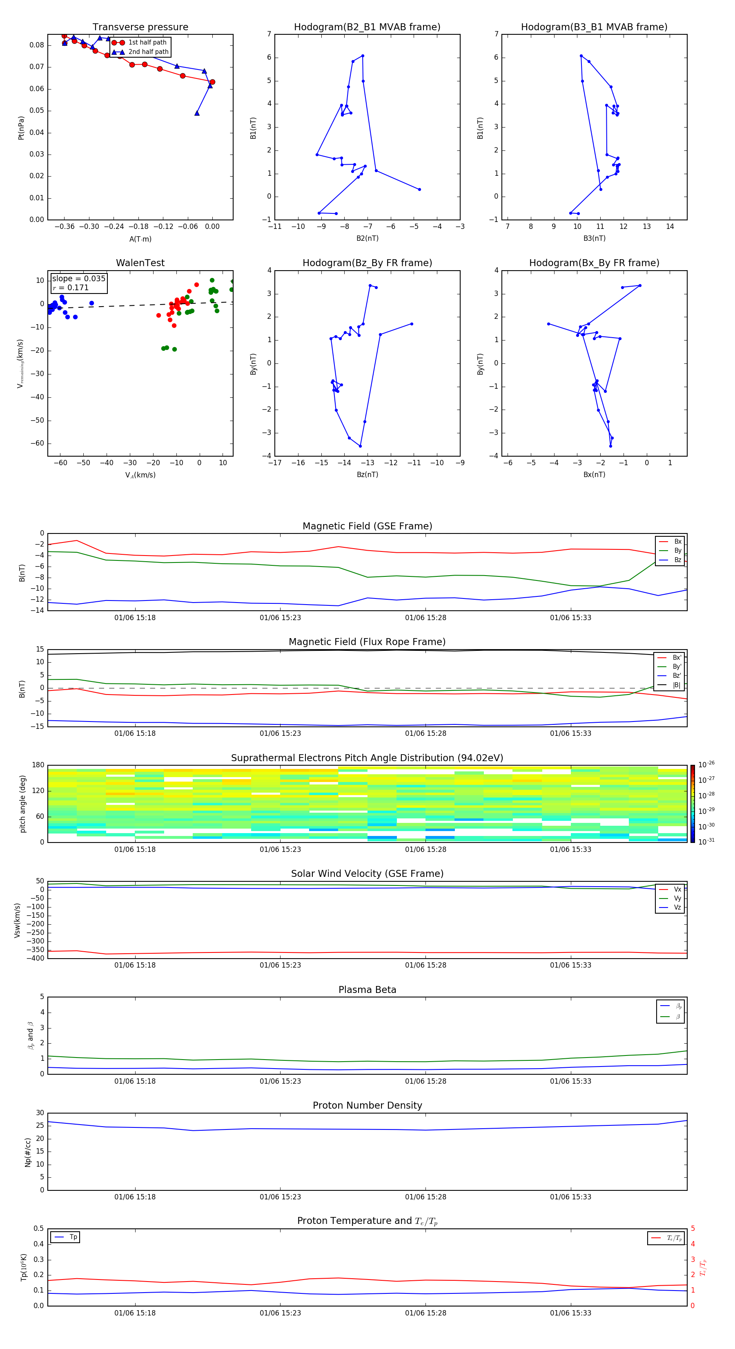Select the "Proton Temperature and Te/Tp" title

(x=367, y=1221)
